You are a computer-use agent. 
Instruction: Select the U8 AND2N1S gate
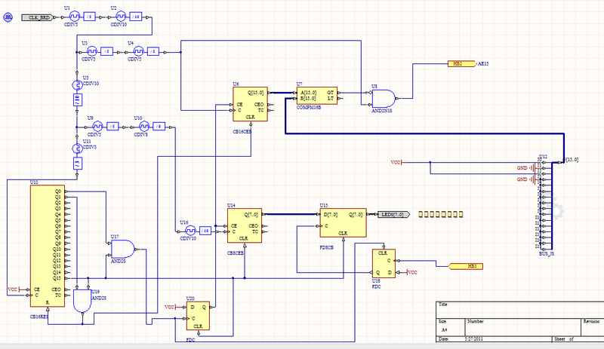(x=383, y=97)
